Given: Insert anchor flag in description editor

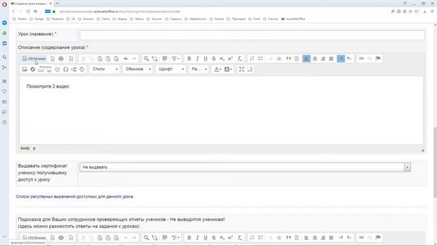Looking at the screenshot, I should [378, 59].
